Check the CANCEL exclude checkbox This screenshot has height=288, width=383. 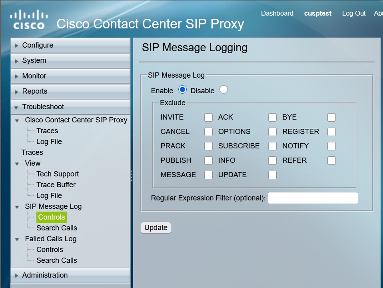(208, 132)
